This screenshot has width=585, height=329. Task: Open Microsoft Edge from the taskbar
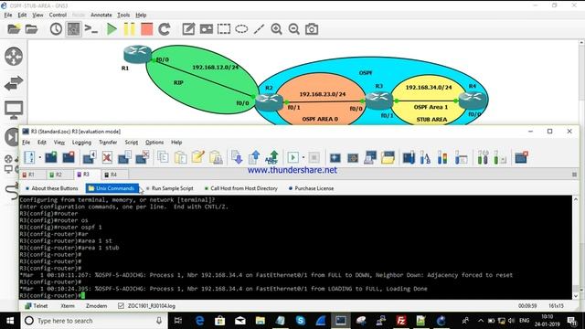click(x=200, y=321)
